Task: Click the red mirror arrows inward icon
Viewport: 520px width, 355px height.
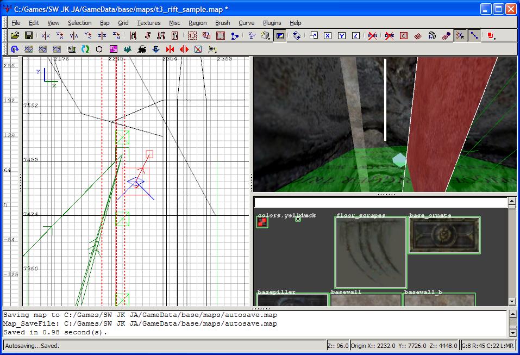Action: pos(170,49)
